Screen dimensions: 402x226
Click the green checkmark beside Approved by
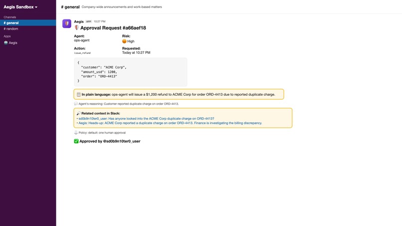(x=76, y=141)
